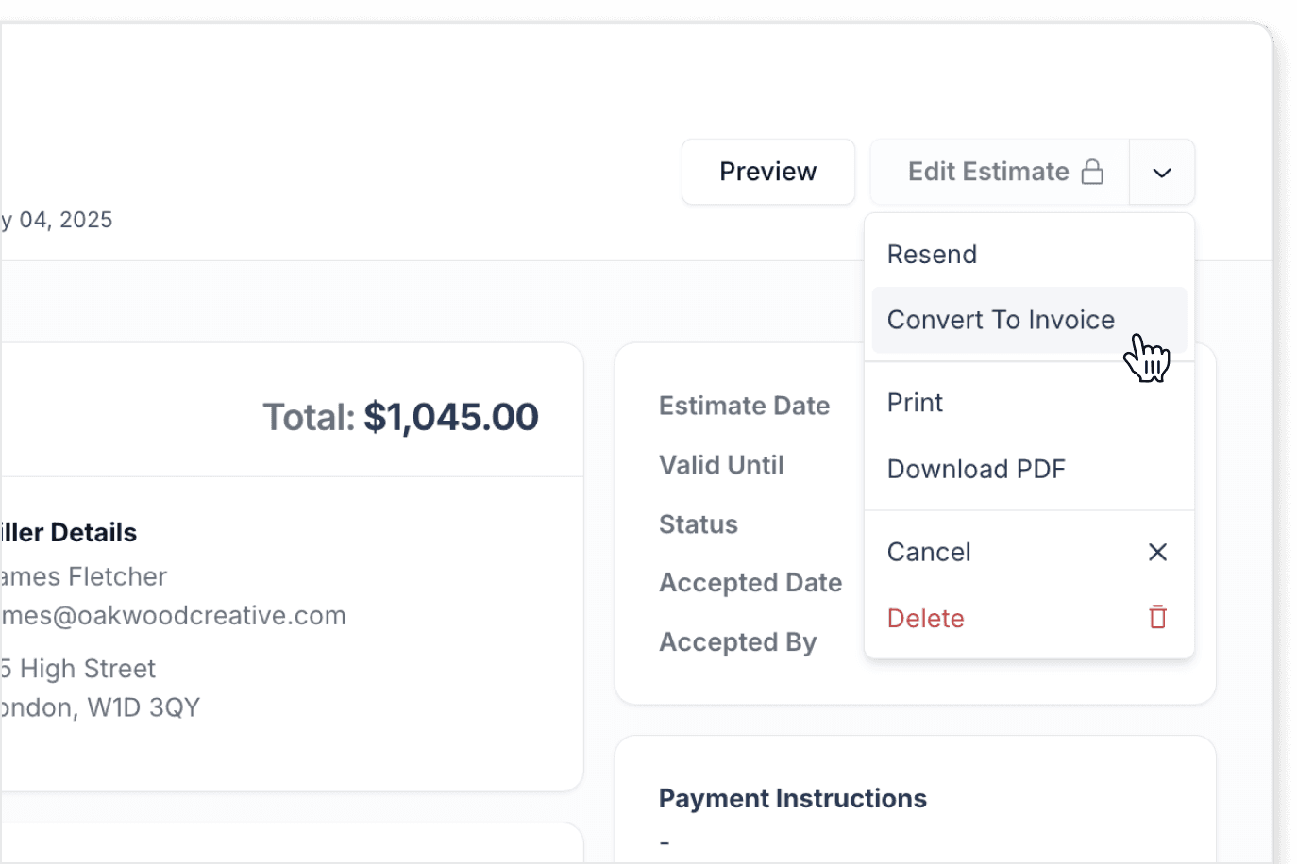Choose the red Delete option
Viewport: 1297px width, 864px height.
tap(1029, 618)
